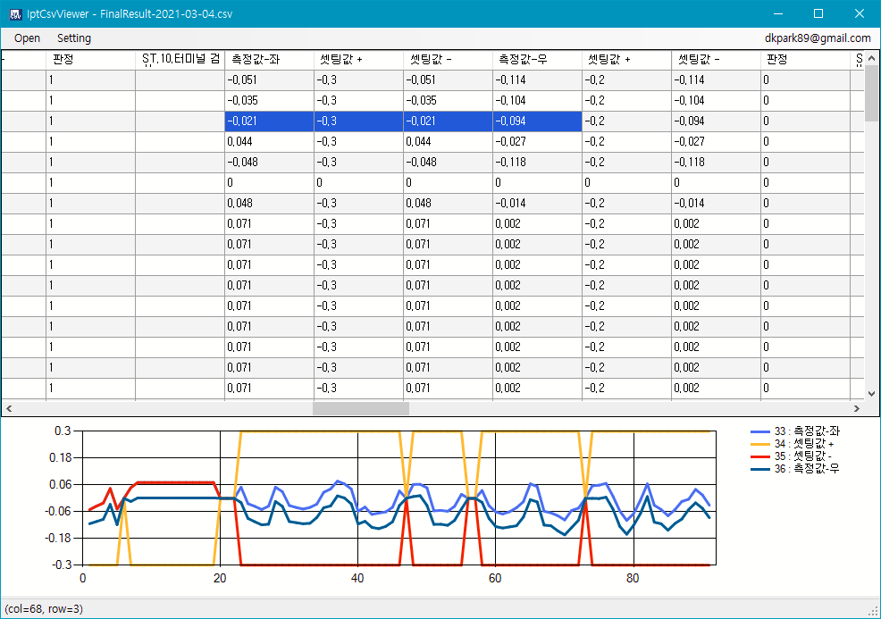Screen dimensions: 881x619
Task: Click the 측정값-좌 column header
Action: [x=269, y=60]
